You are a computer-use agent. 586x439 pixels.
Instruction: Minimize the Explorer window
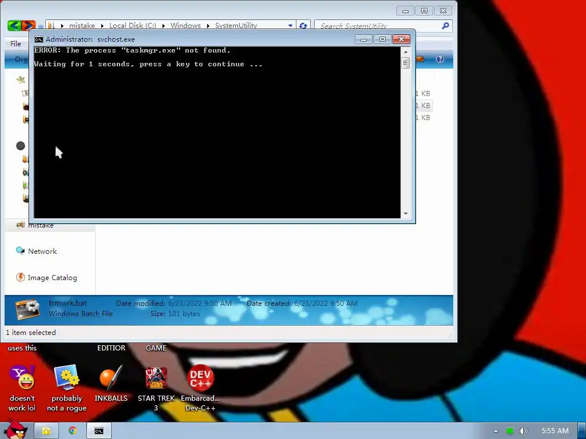pos(405,11)
